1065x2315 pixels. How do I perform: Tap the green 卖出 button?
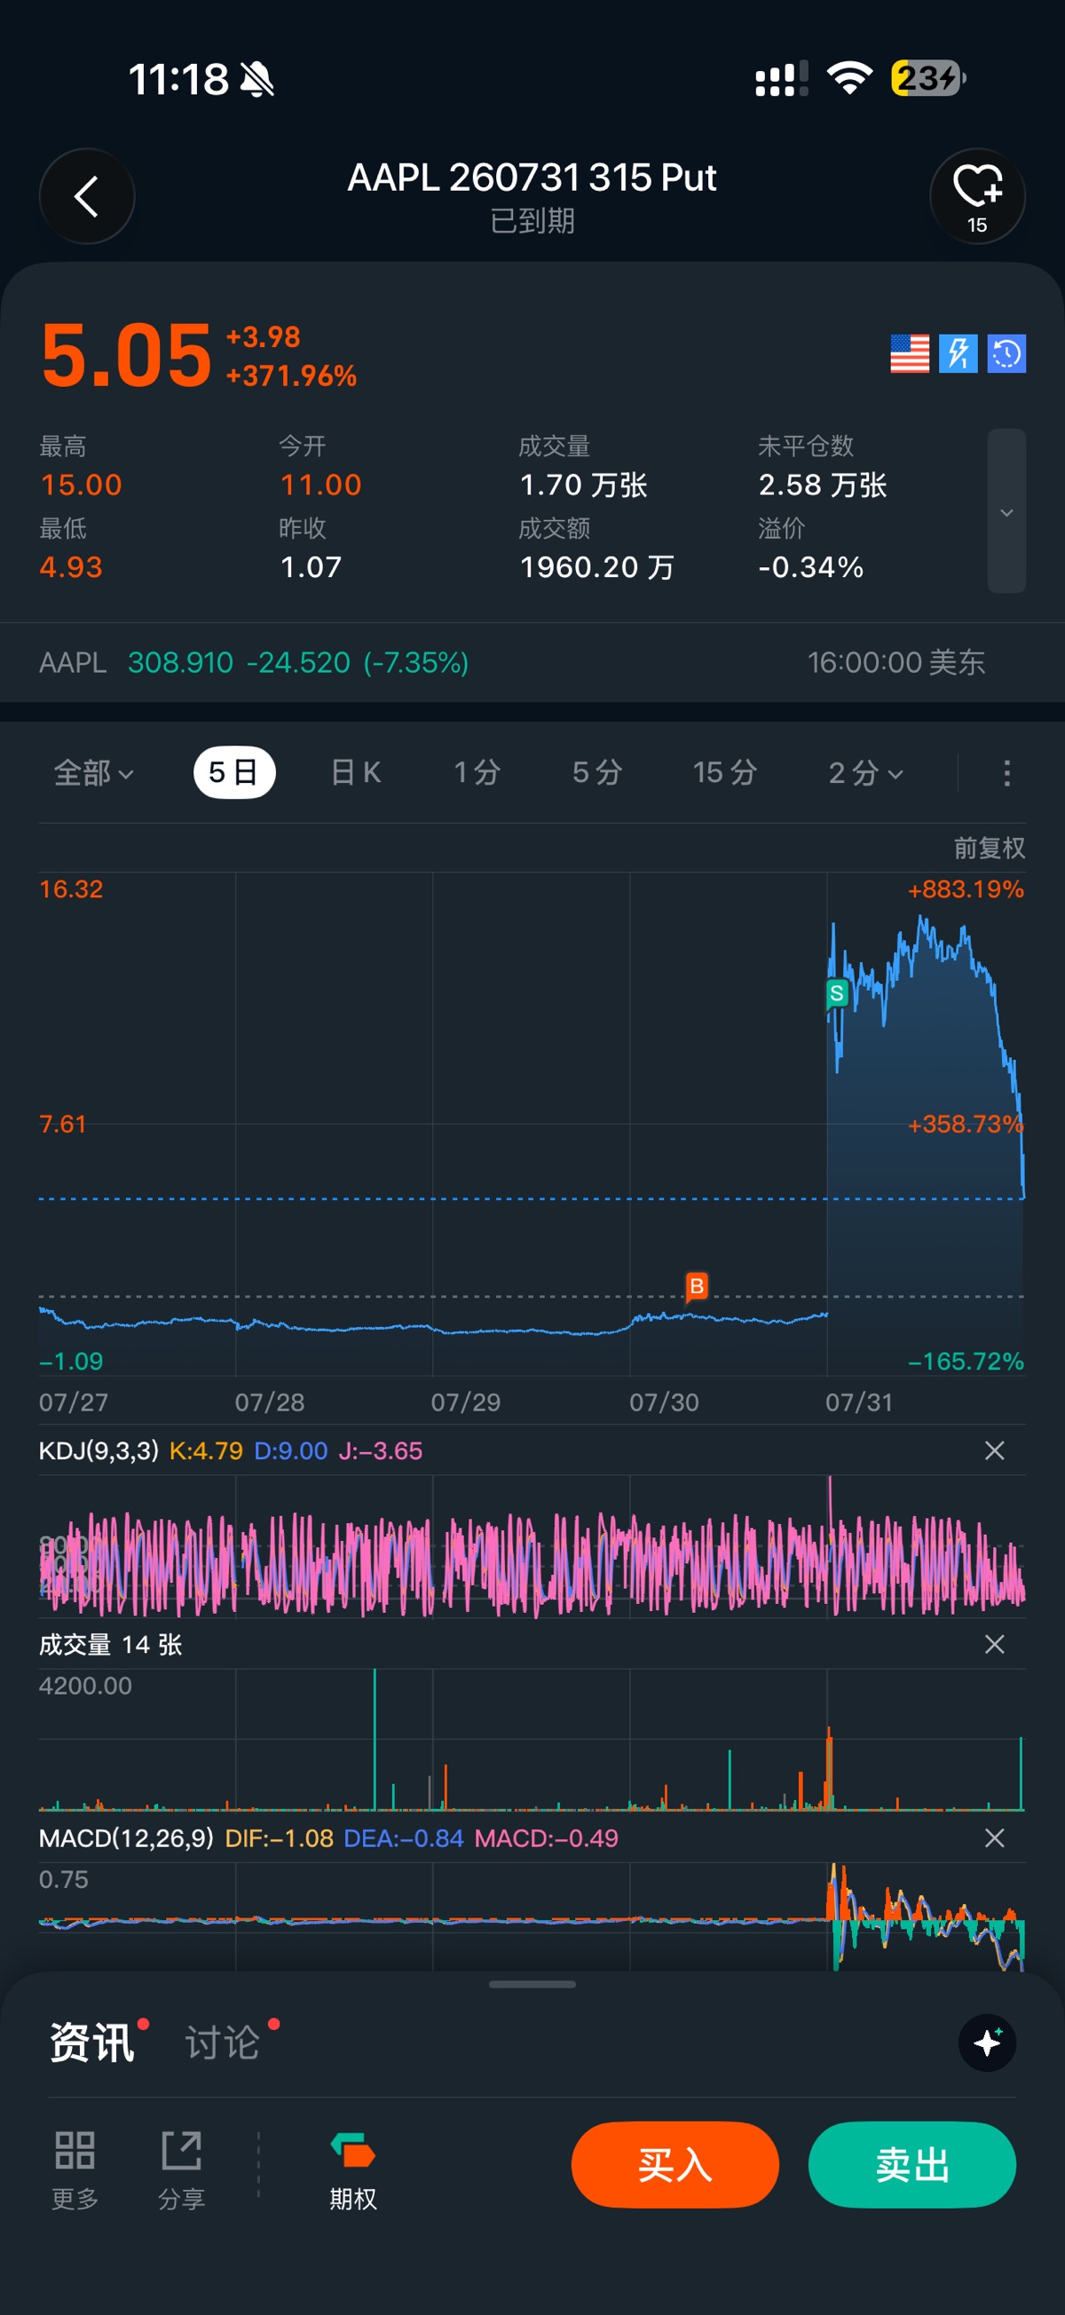point(912,2165)
